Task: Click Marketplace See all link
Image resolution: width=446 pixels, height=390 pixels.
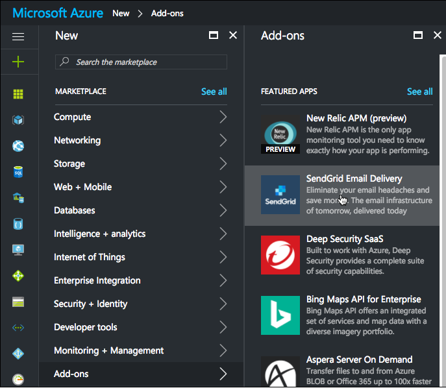Action: pos(214,91)
